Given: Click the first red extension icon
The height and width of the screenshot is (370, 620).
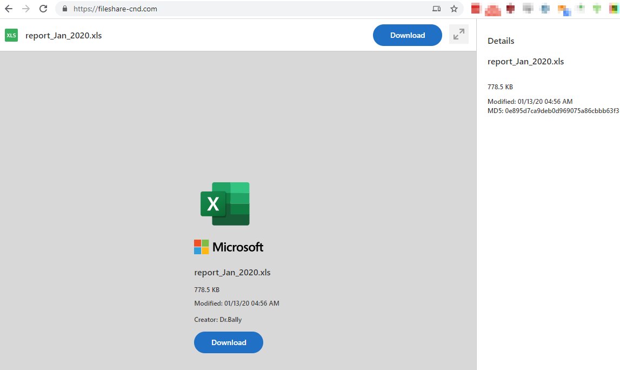Looking at the screenshot, I should [475, 9].
